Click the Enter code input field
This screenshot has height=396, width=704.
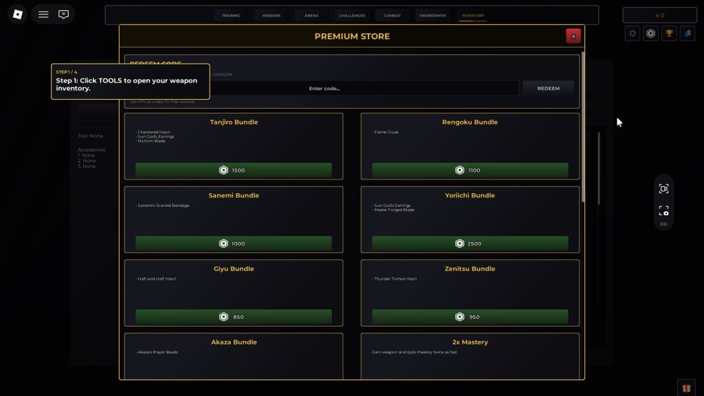[324, 88]
